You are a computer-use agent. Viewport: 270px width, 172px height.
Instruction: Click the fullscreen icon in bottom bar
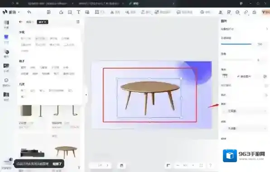(x=201, y=165)
